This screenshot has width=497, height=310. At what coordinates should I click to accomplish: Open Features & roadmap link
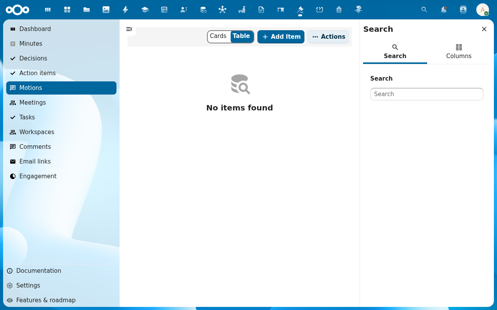(x=61, y=300)
